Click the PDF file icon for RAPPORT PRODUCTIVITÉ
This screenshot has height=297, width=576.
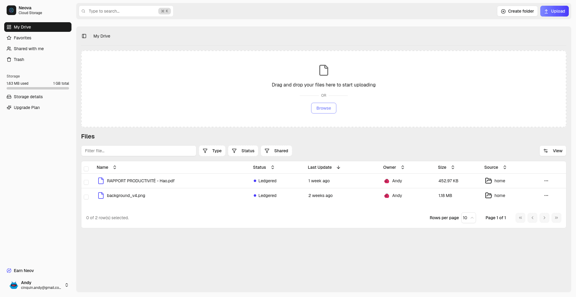click(101, 181)
